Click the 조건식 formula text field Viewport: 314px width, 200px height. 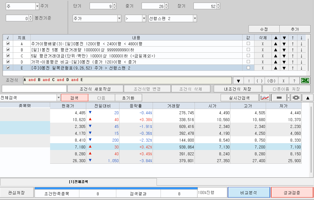(x=127, y=81)
